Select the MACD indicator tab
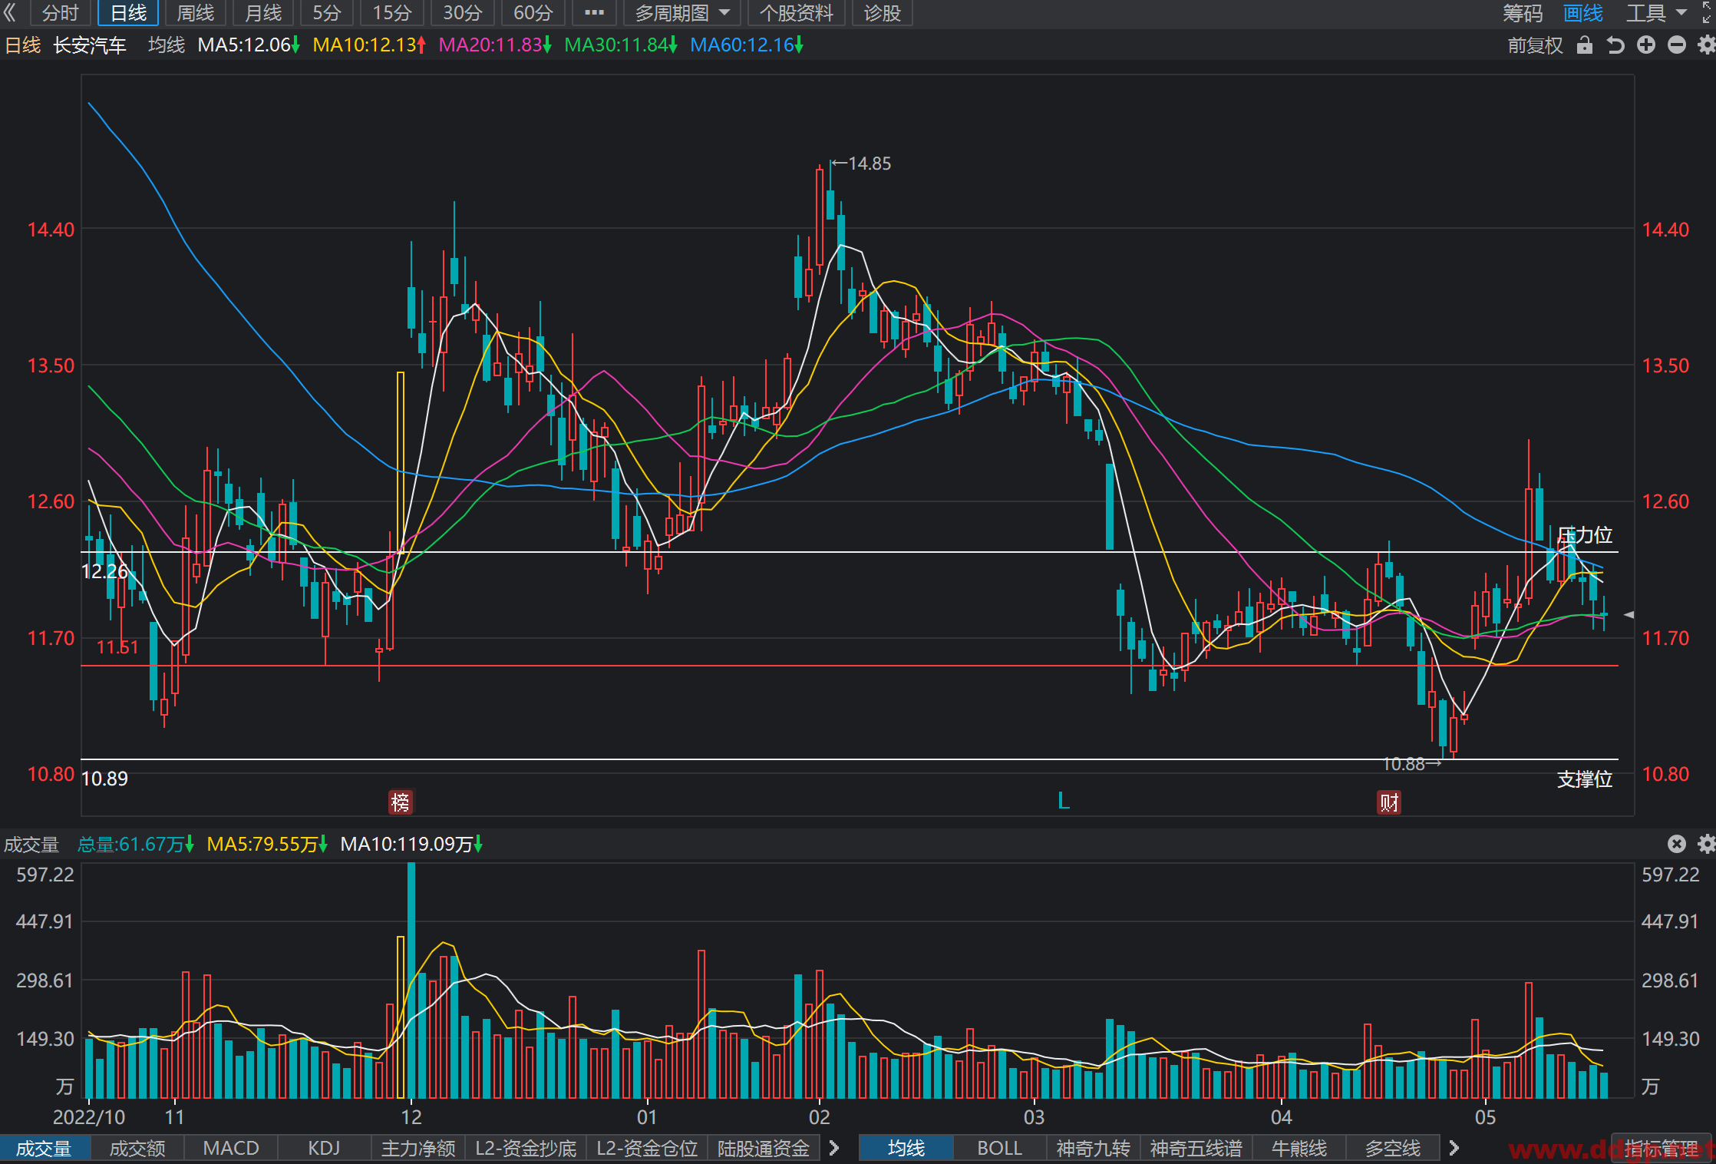1716x1164 pixels. pyautogui.click(x=231, y=1148)
